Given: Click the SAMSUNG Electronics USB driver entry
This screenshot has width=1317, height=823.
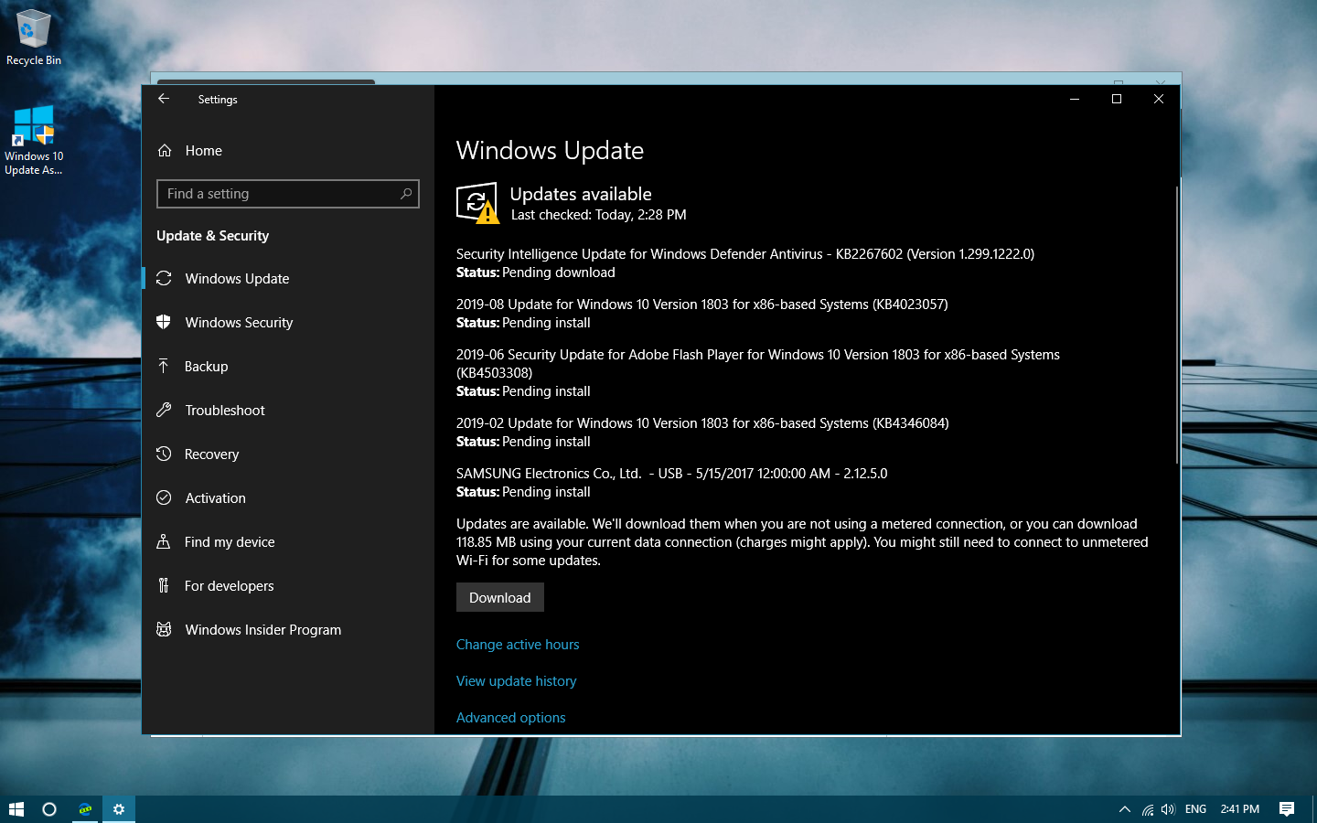Looking at the screenshot, I should click(672, 483).
